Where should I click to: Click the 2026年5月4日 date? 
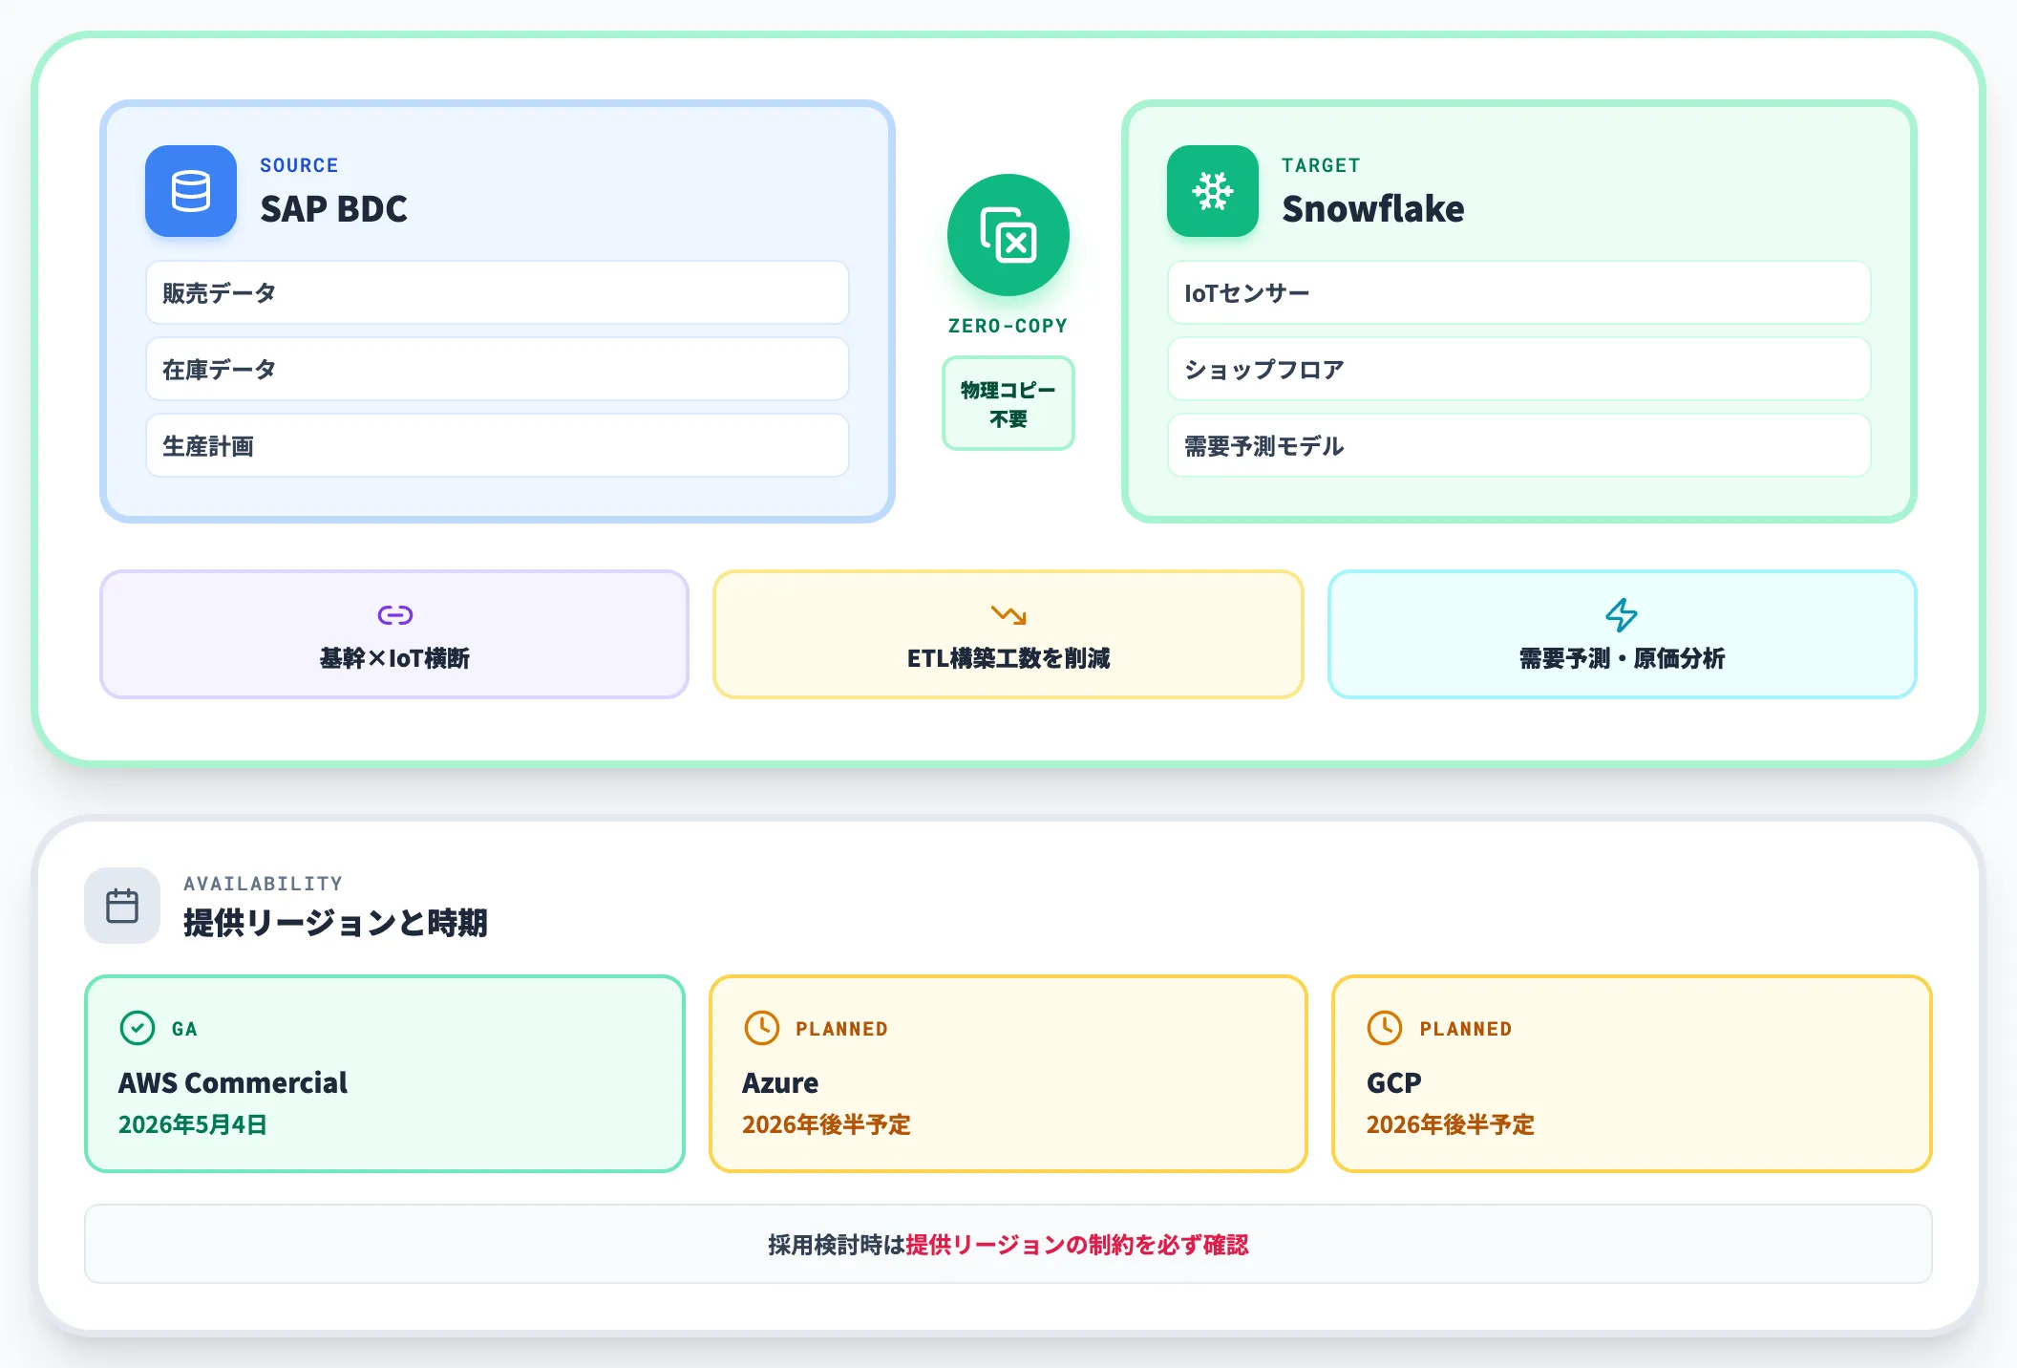click(x=192, y=1124)
